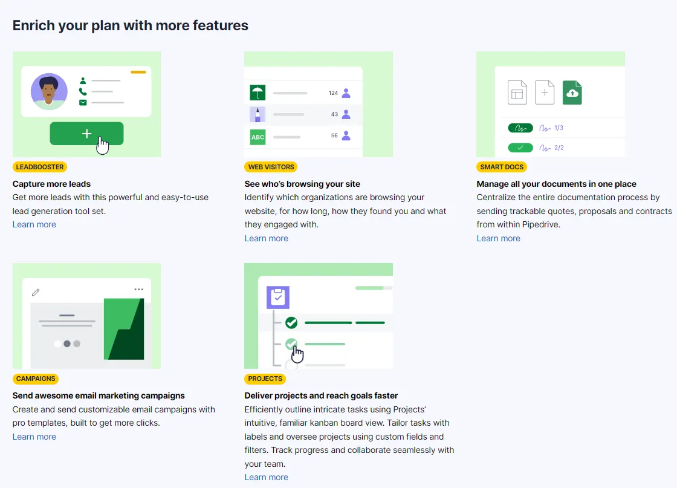The height and width of the screenshot is (488, 677).
Task: Click the person icon beside 124 visitors
Action: pyautogui.click(x=346, y=93)
